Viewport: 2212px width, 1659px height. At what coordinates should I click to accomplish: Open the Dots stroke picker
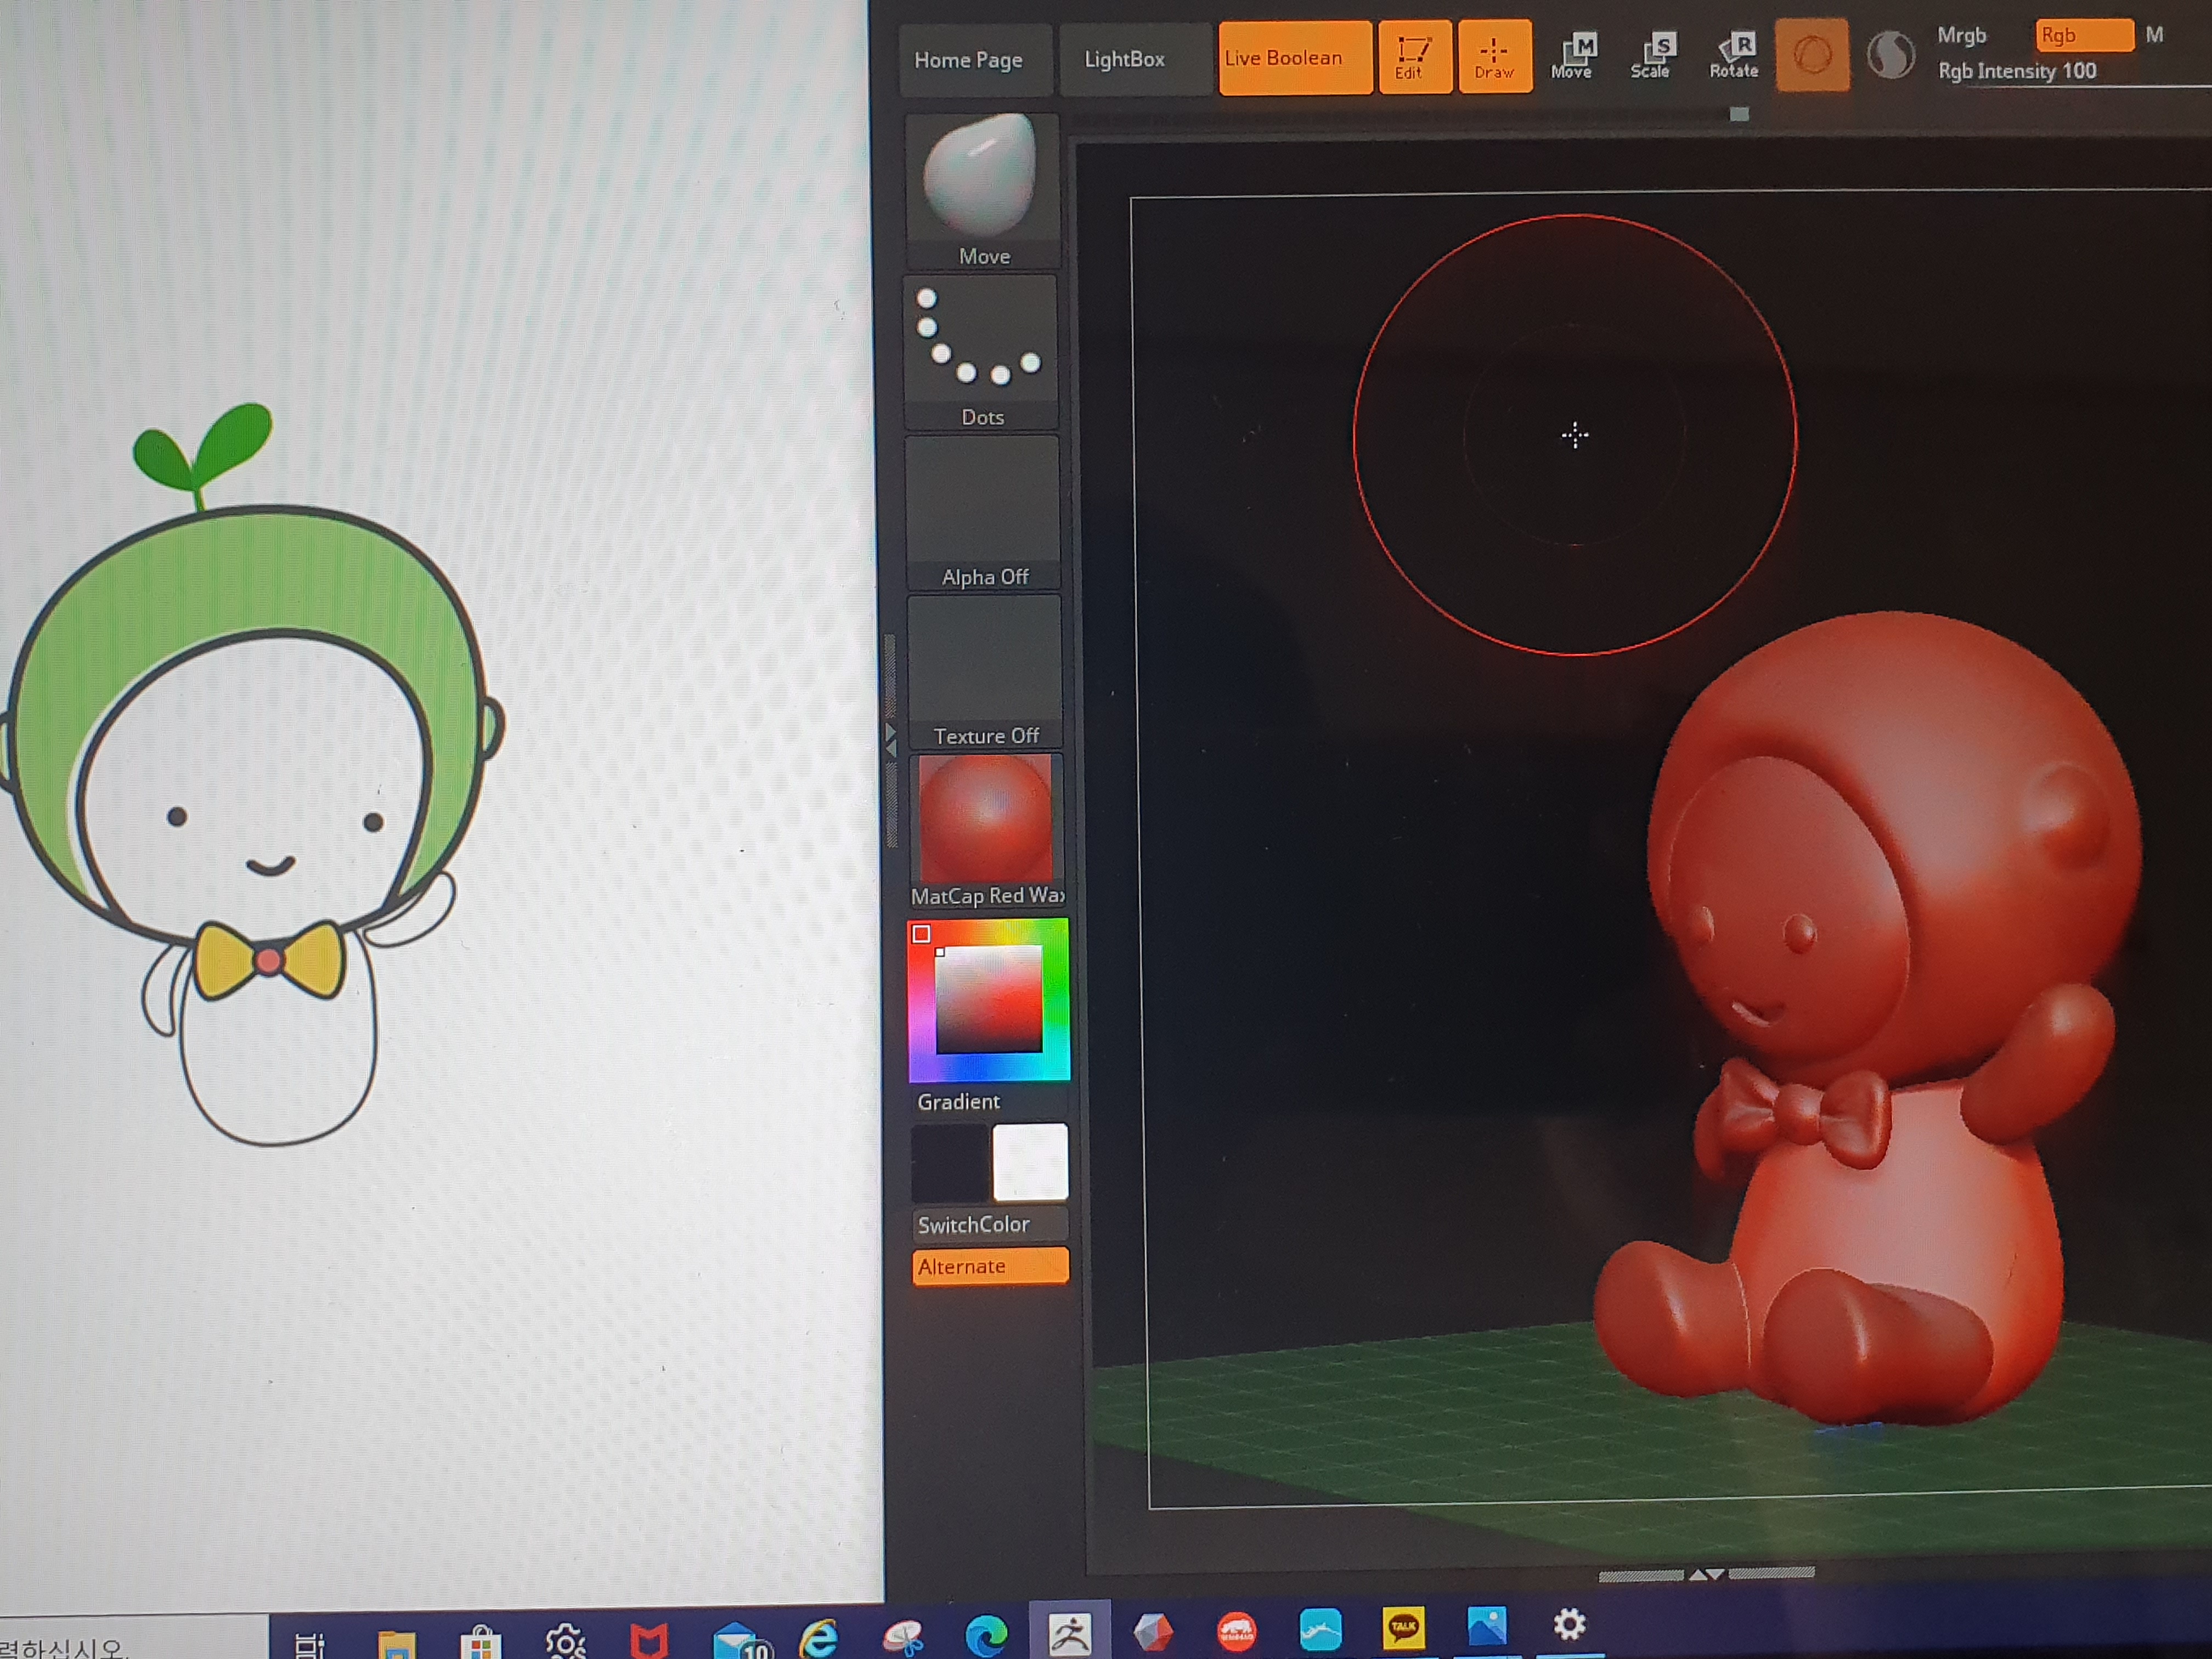pyautogui.click(x=981, y=352)
